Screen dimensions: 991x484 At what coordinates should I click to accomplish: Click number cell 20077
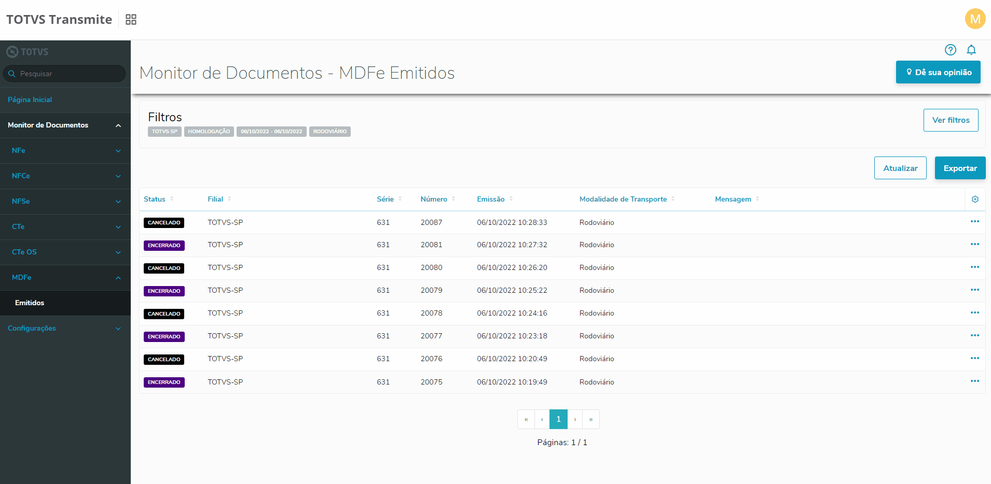(x=432, y=336)
